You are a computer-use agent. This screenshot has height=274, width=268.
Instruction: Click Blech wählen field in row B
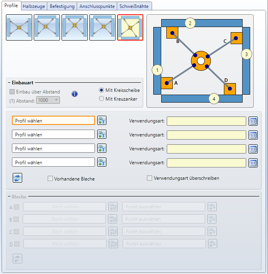click(64, 219)
